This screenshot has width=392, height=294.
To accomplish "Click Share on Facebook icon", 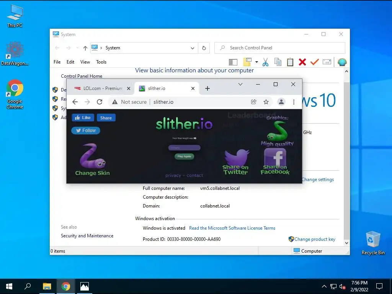I will pos(275,162).
